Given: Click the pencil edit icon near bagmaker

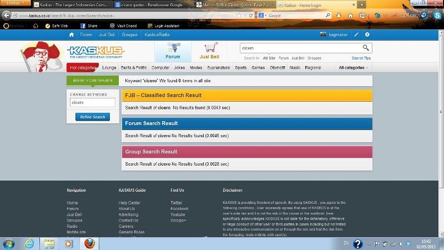Looking at the screenshot, I should [x=356, y=34].
